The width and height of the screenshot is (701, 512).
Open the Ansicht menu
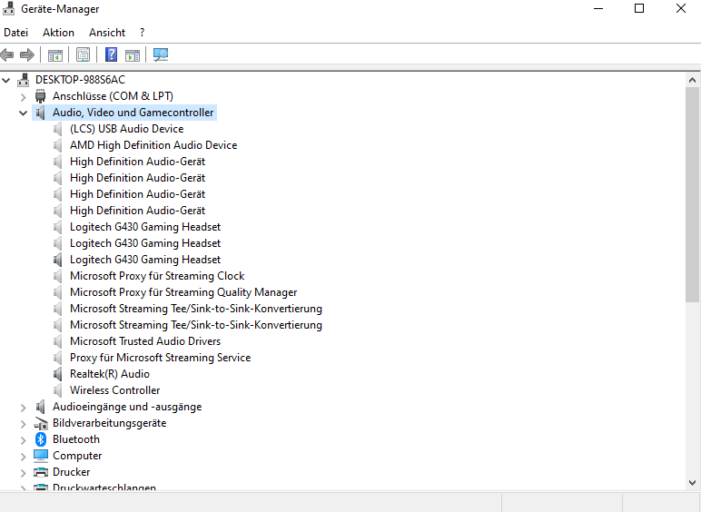pyautogui.click(x=107, y=33)
